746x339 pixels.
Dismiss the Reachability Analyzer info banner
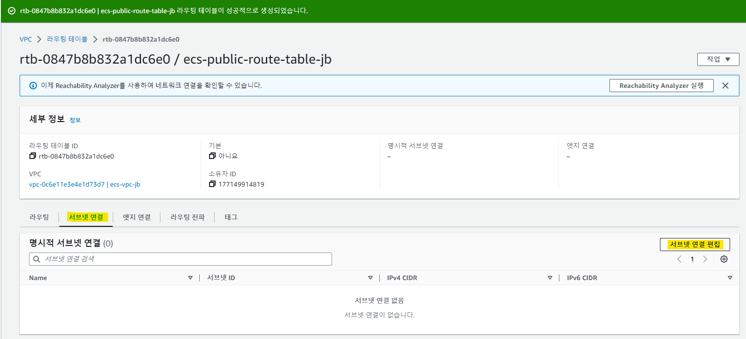(725, 86)
